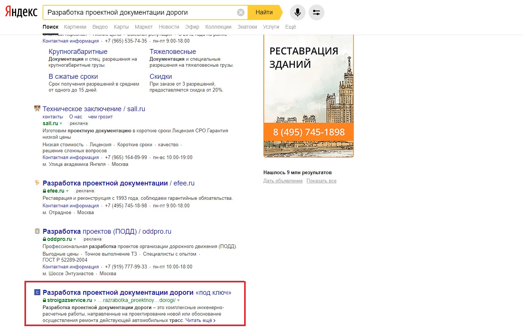This screenshot has height=331, width=523.
Task: Open the search settings sliders icon
Action: coord(317,12)
